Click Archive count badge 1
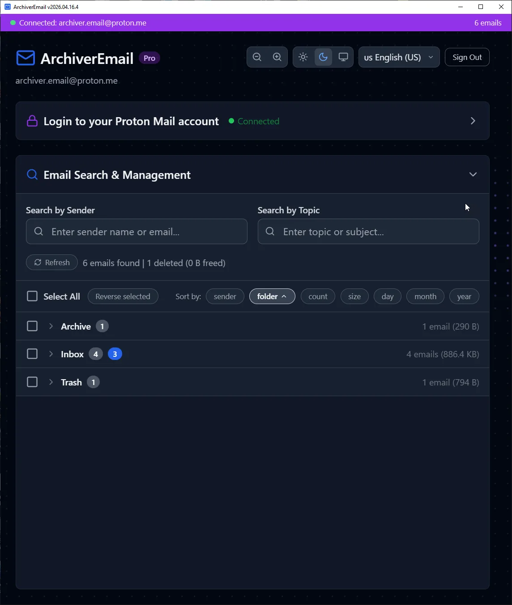This screenshot has width=512, height=605. [x=102, y=326]
